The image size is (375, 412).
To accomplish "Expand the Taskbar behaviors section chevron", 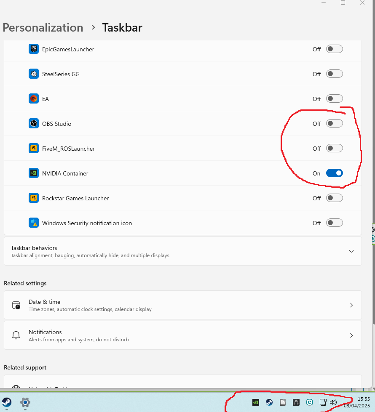I will (351, 251).
